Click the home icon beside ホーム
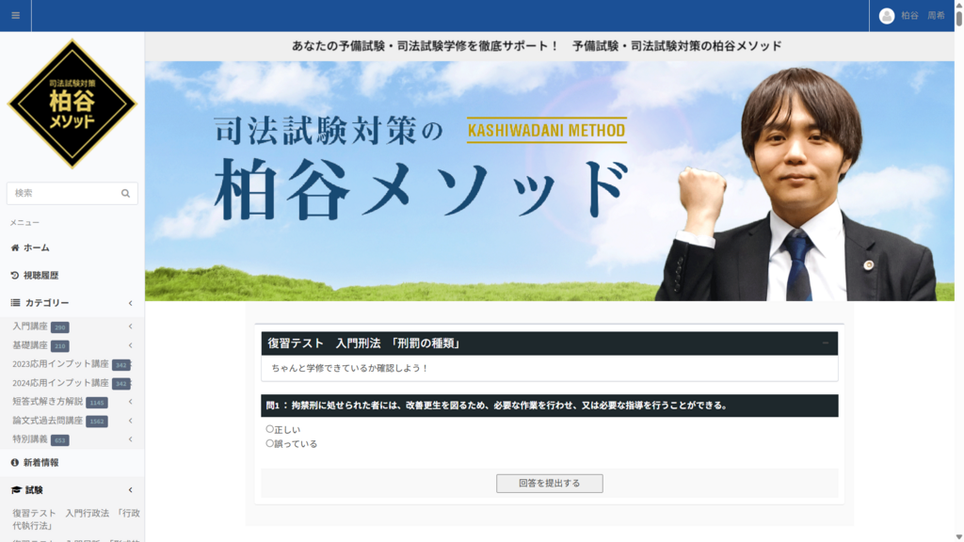 (15, 247)
